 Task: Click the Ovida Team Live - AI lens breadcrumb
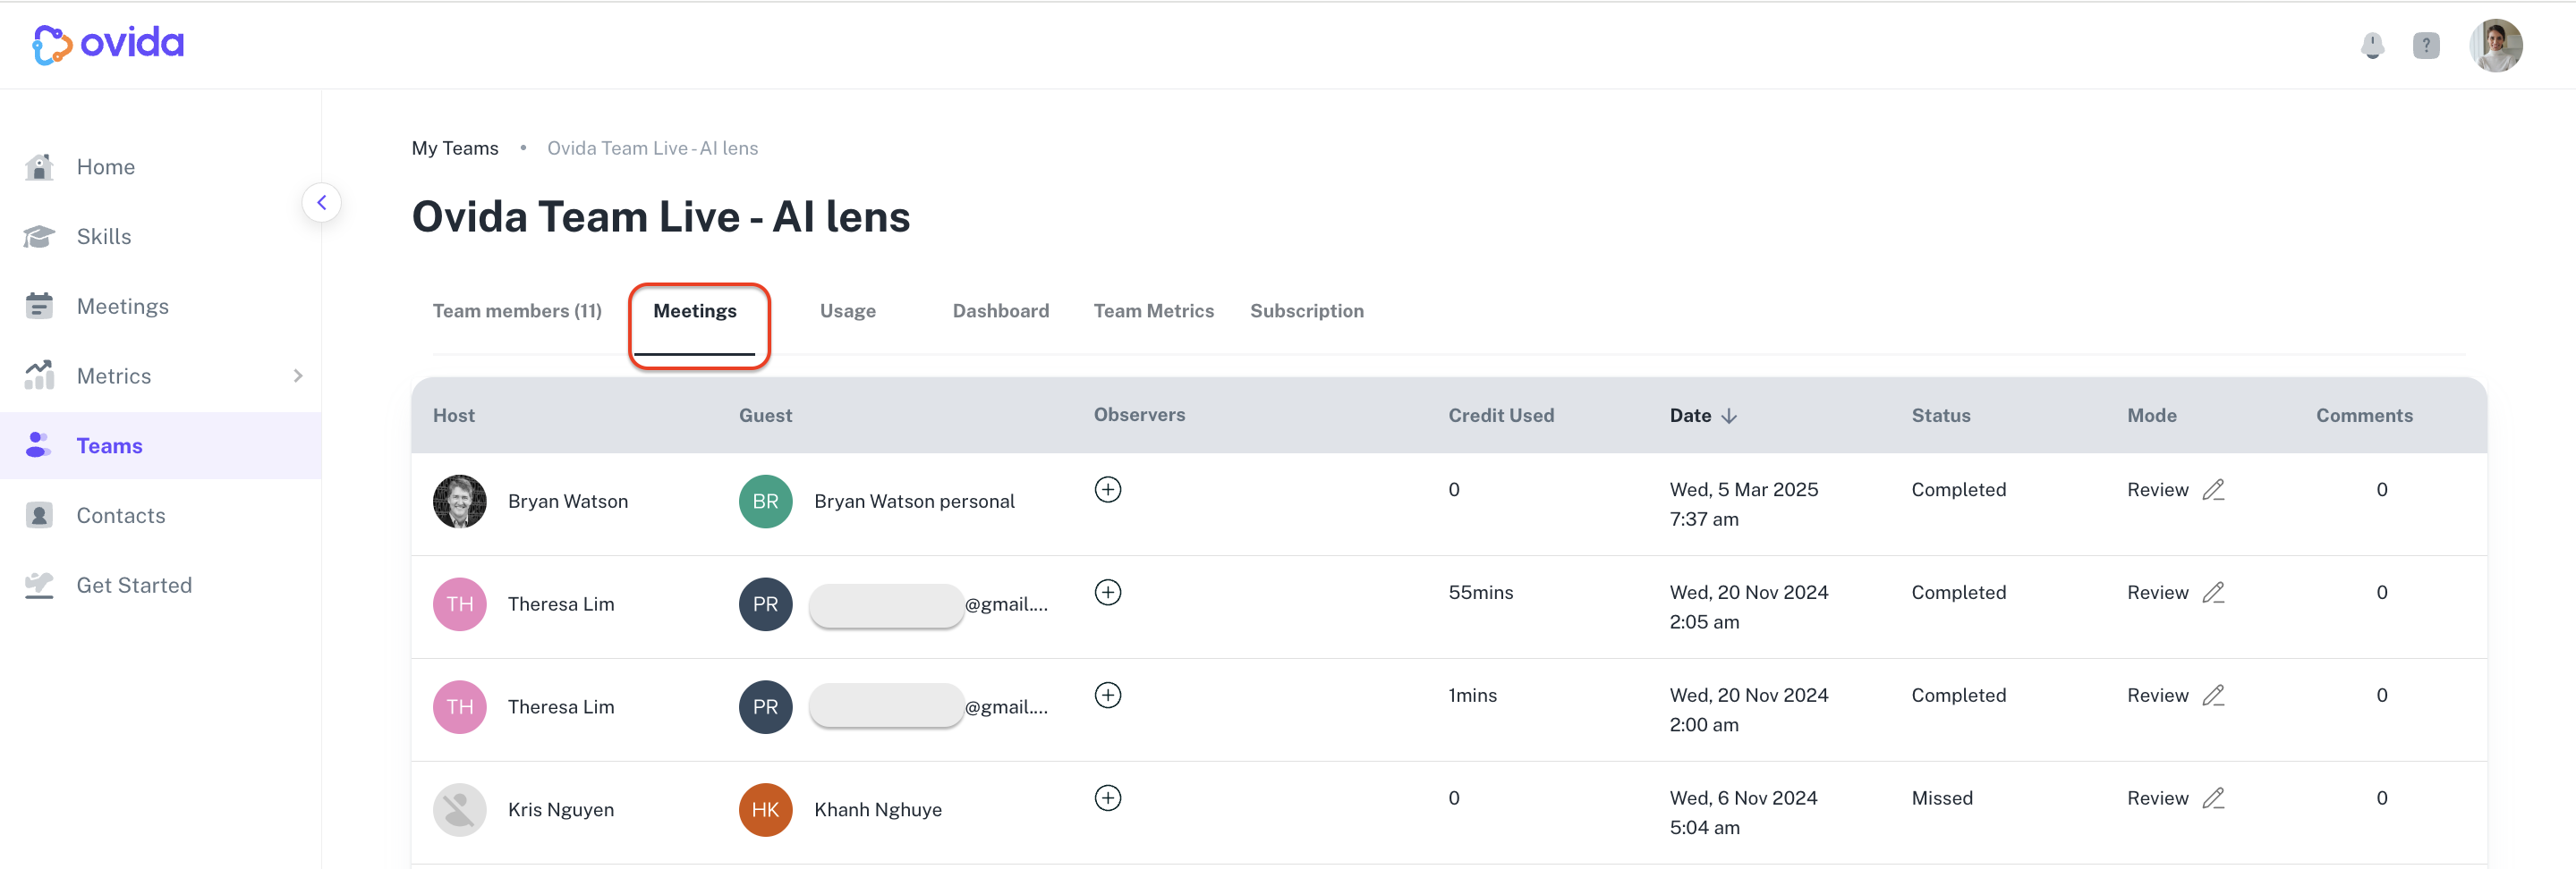point(652,148)
